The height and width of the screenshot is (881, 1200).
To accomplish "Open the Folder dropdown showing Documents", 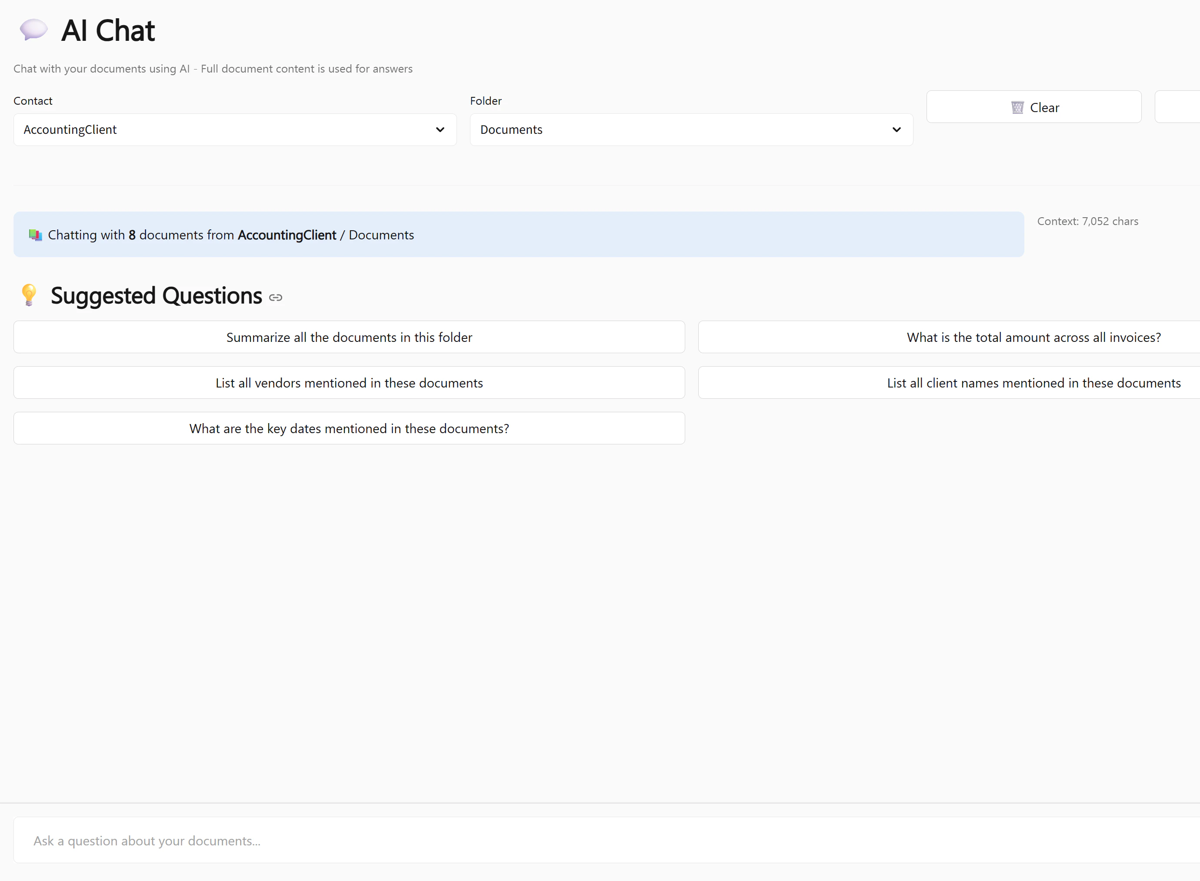I will tap(691, 129).
